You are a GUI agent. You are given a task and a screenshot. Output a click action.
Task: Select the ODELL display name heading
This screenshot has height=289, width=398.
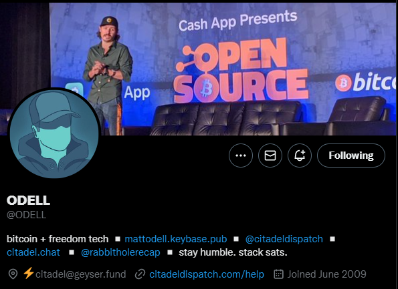tap(28, 200)
